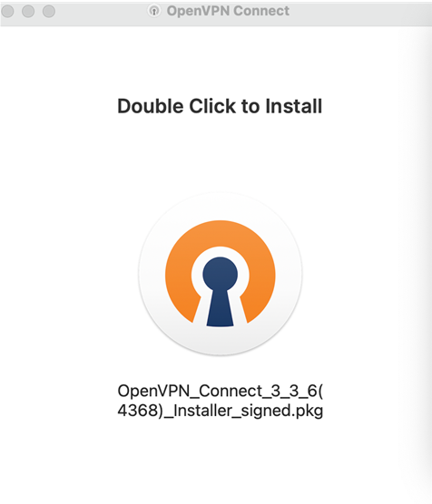Click the third gray zoom window button
This screenshot has height=504, width=432.
tap(49, 11)
